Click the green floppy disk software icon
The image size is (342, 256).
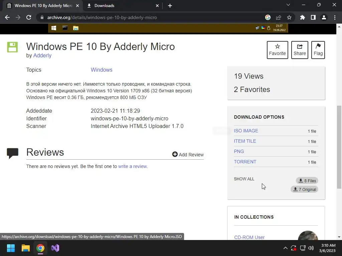(x=12, y=47)
